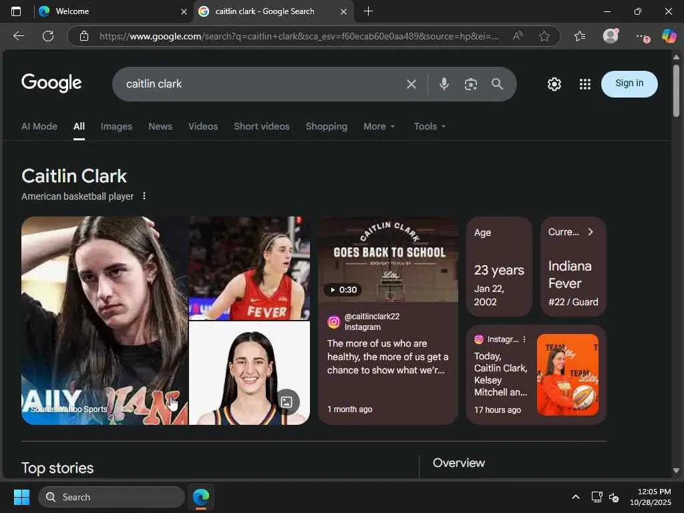684x513 pixels.
Task: View site information lock icon
Action: tap(84, 36)
